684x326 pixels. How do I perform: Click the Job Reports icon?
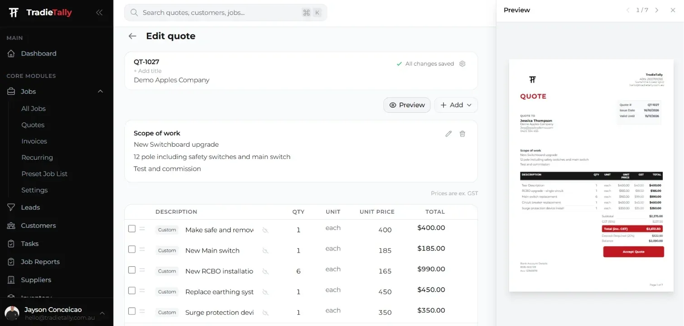pos(12,262)
